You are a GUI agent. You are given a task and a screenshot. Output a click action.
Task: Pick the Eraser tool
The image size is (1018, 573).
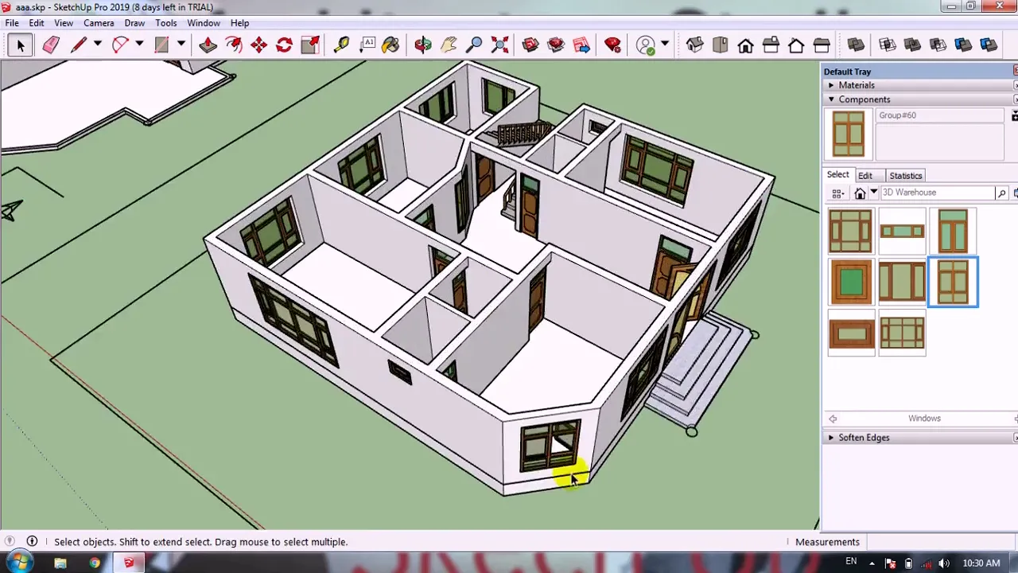51,45
